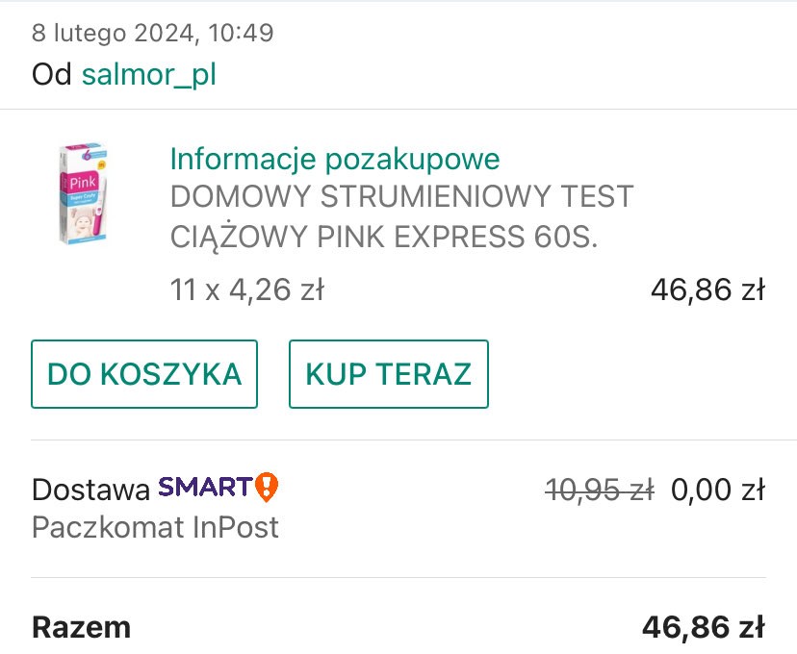Click the order date '8 lutego 2024, 10:49'
The height and width of the screenshot is (654, 797).
tap(153, 33)
